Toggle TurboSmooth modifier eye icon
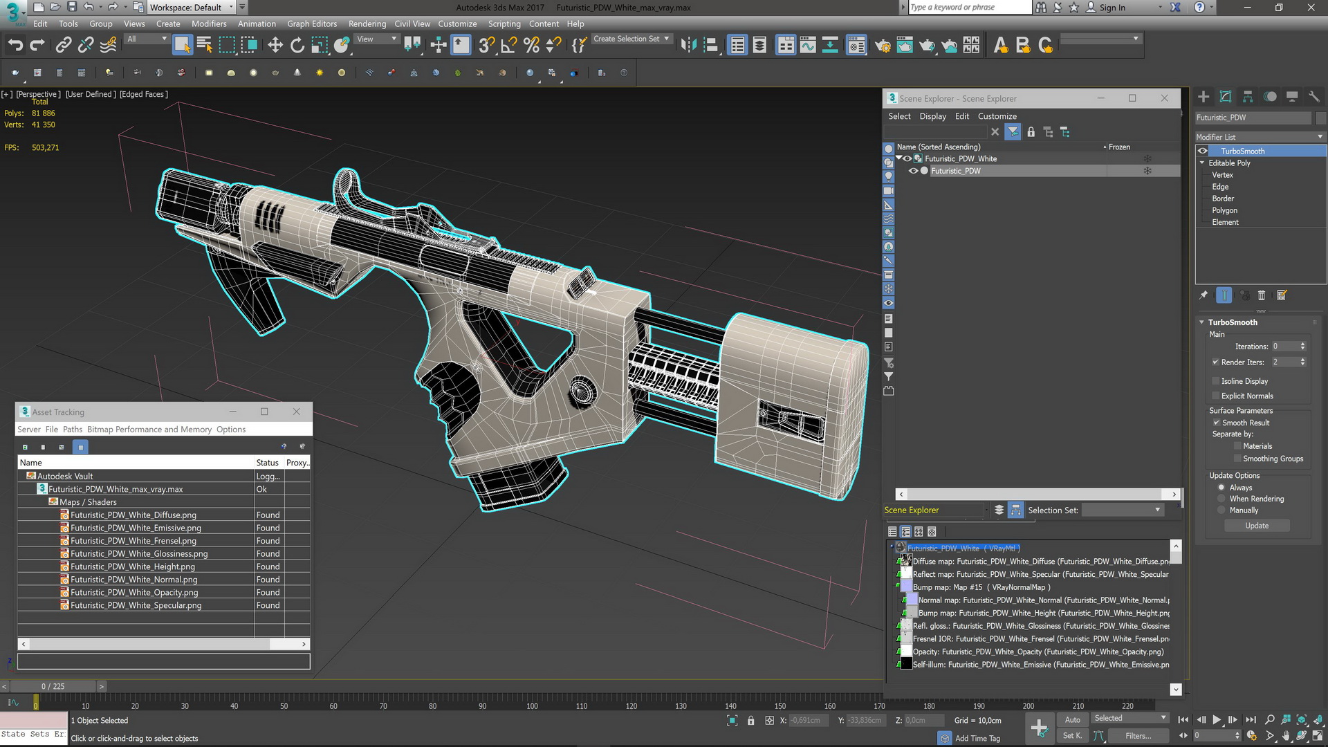The width and height of the screenshot is (1328, 747). [1203, 151]
